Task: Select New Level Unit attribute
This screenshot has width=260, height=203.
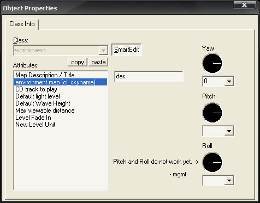Action: (x=61, y=125)
